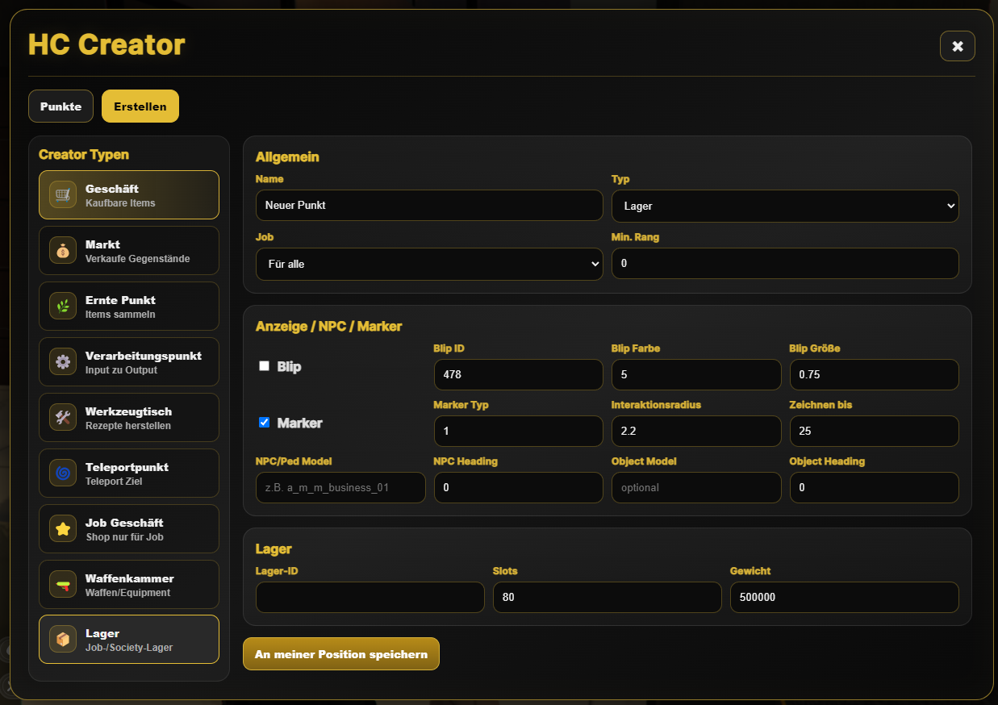Focus the Marker Typ field
The image size is (998, 705).
click(x=518, y=432)
